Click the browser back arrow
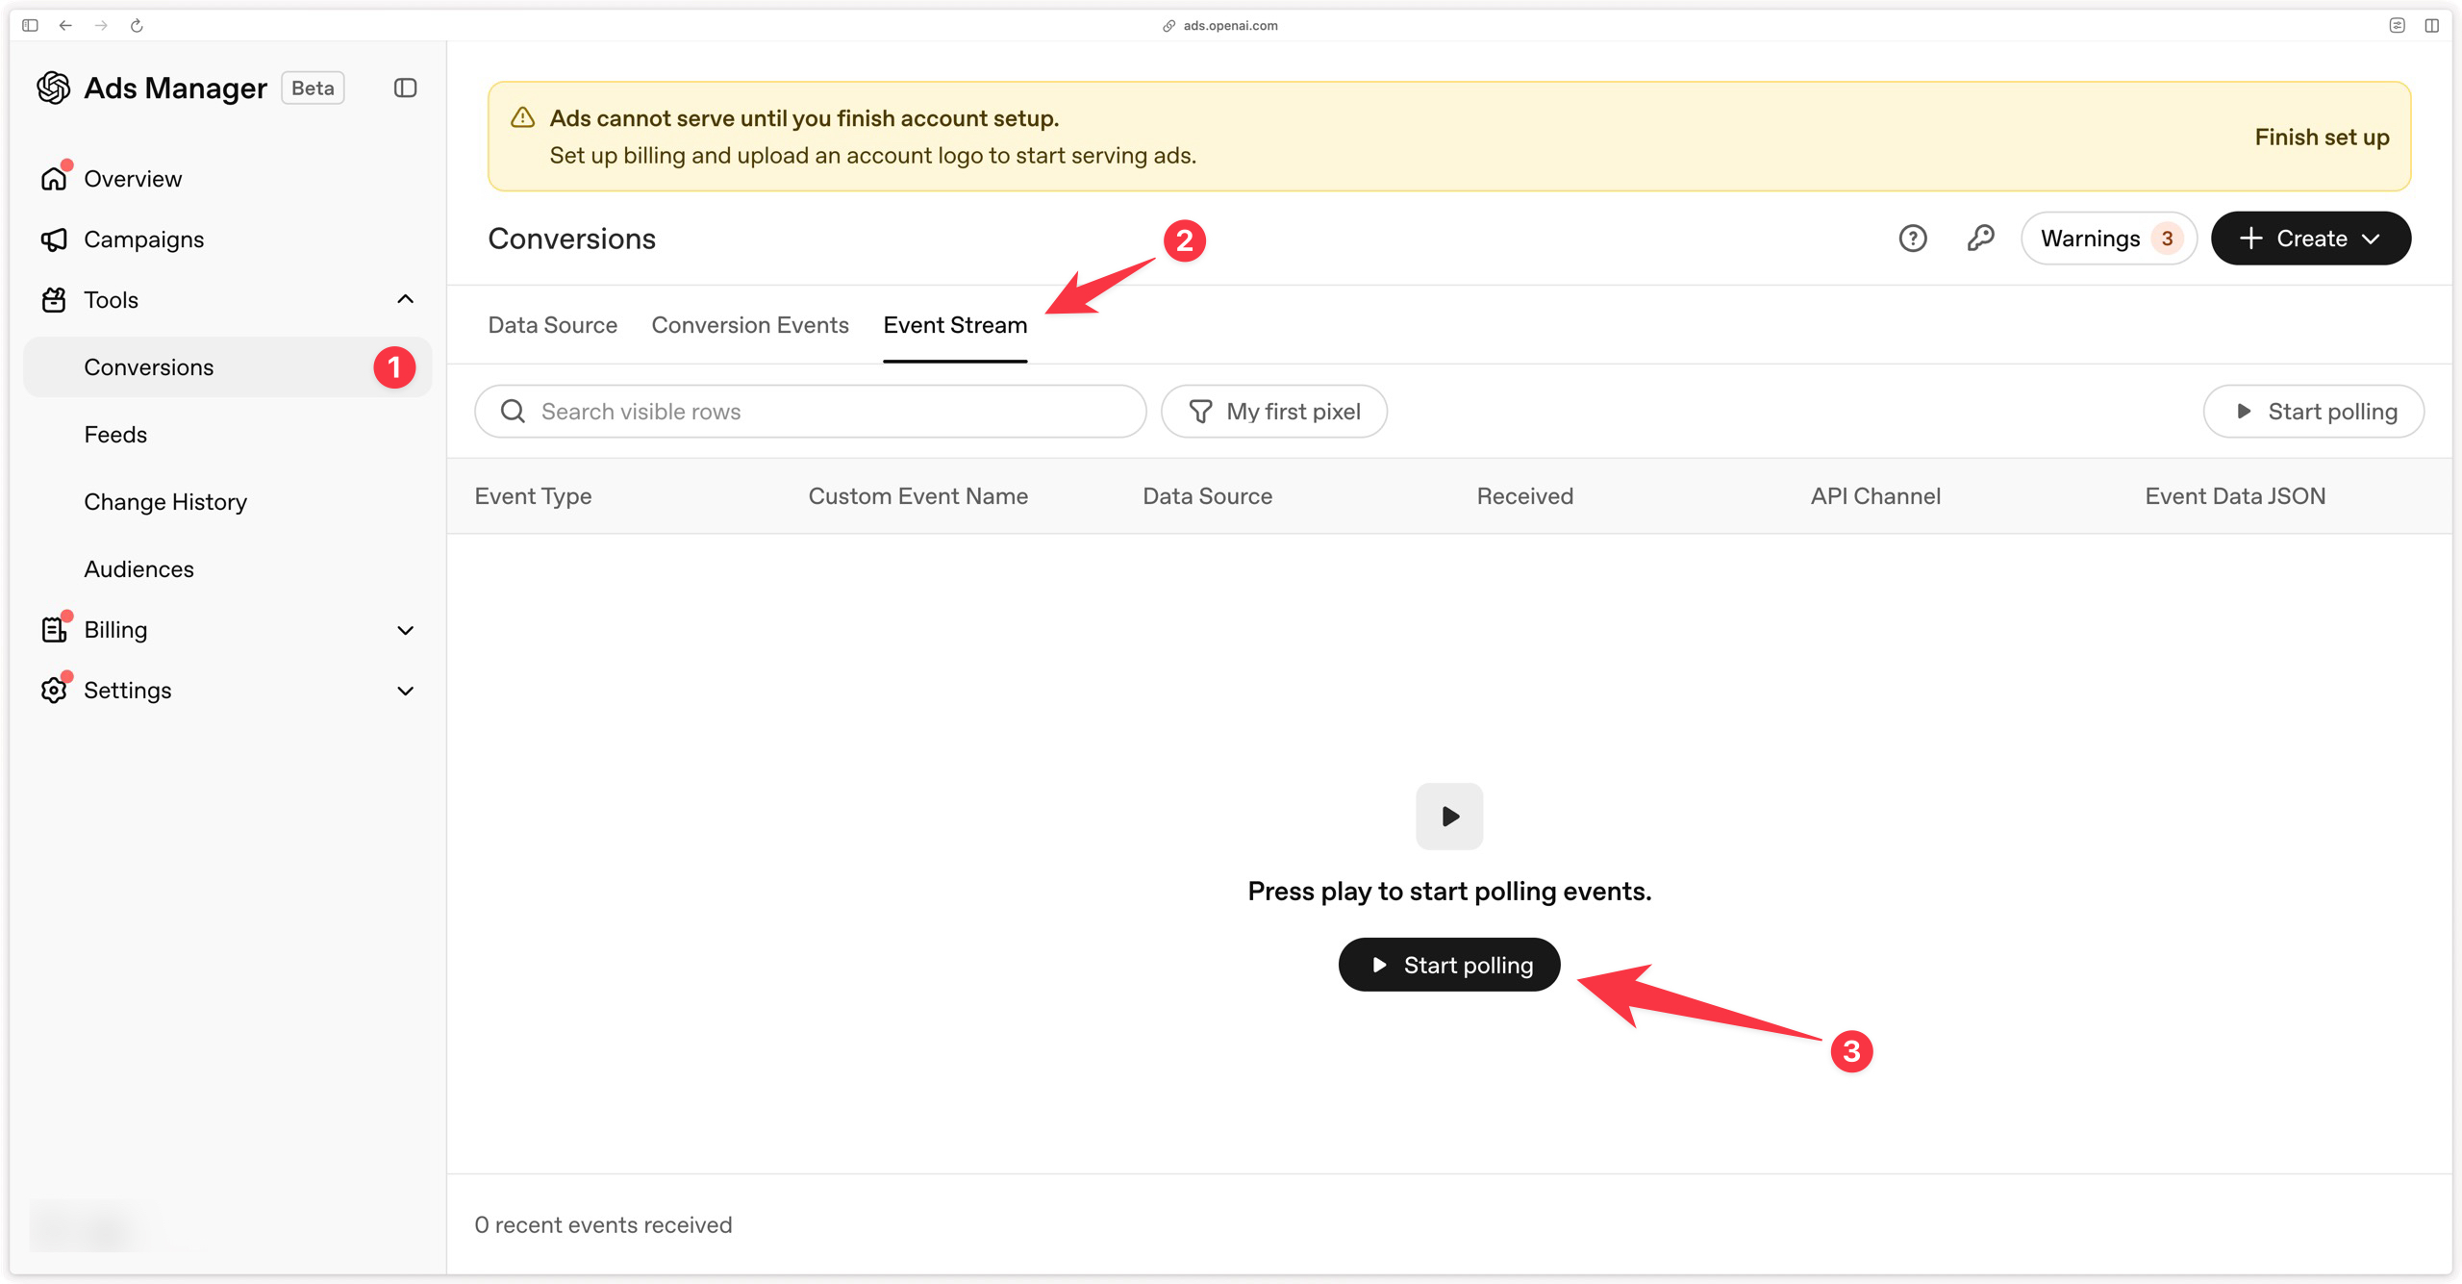The width and height of the screenshot is (2462, 1284). point(65,25)
